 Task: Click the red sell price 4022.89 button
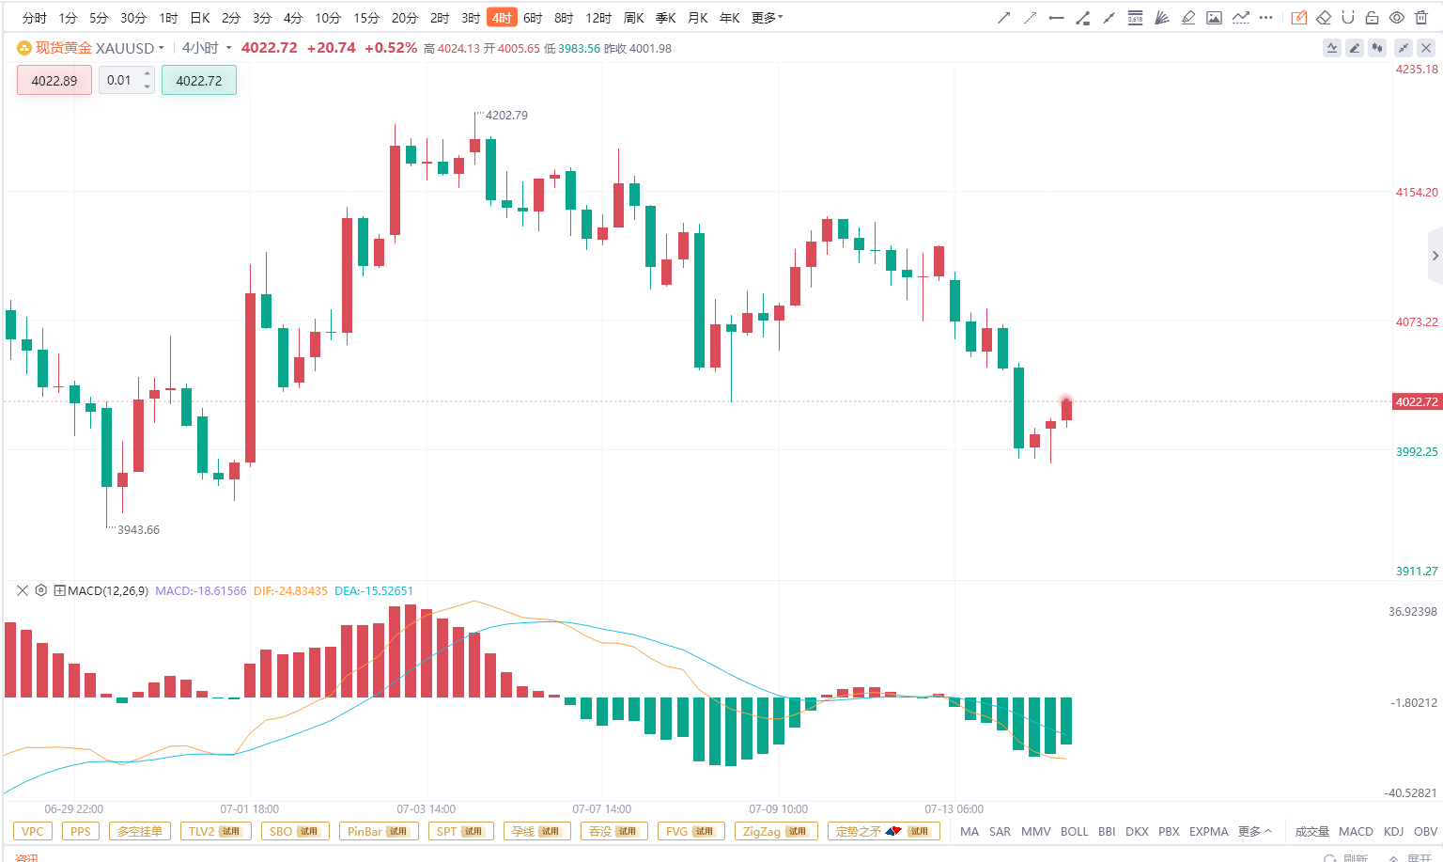pos(54,80)
